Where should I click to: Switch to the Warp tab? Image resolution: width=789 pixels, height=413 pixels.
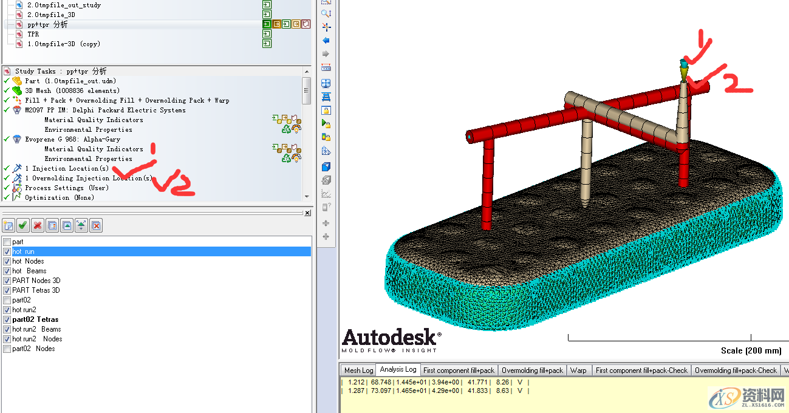point(578,370)
